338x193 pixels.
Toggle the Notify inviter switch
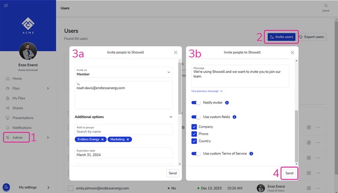[x=196, y=103]
